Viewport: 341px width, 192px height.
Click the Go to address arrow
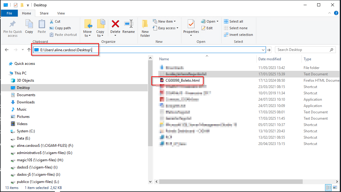point(269,50)
